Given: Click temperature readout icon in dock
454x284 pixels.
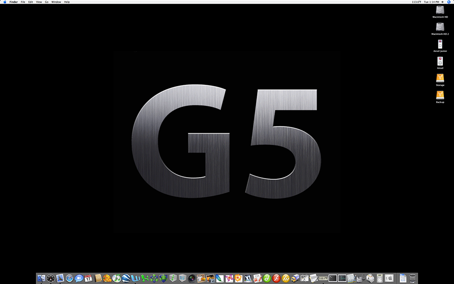Looking at the screenshot, I should click(x=323, y=279).
